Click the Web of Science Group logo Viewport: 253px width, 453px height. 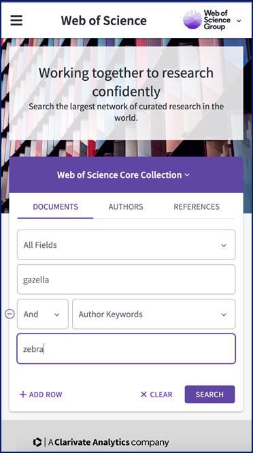tap(207, 20)
